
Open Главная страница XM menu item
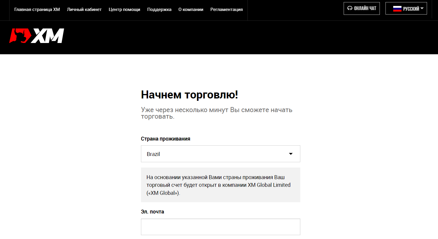(37, 9)
